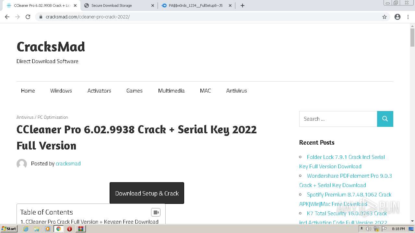Click the Download Setup & Crack button
Image resolution: width=415 pixels, height=233 pixels.
click(x=147, y=193)
